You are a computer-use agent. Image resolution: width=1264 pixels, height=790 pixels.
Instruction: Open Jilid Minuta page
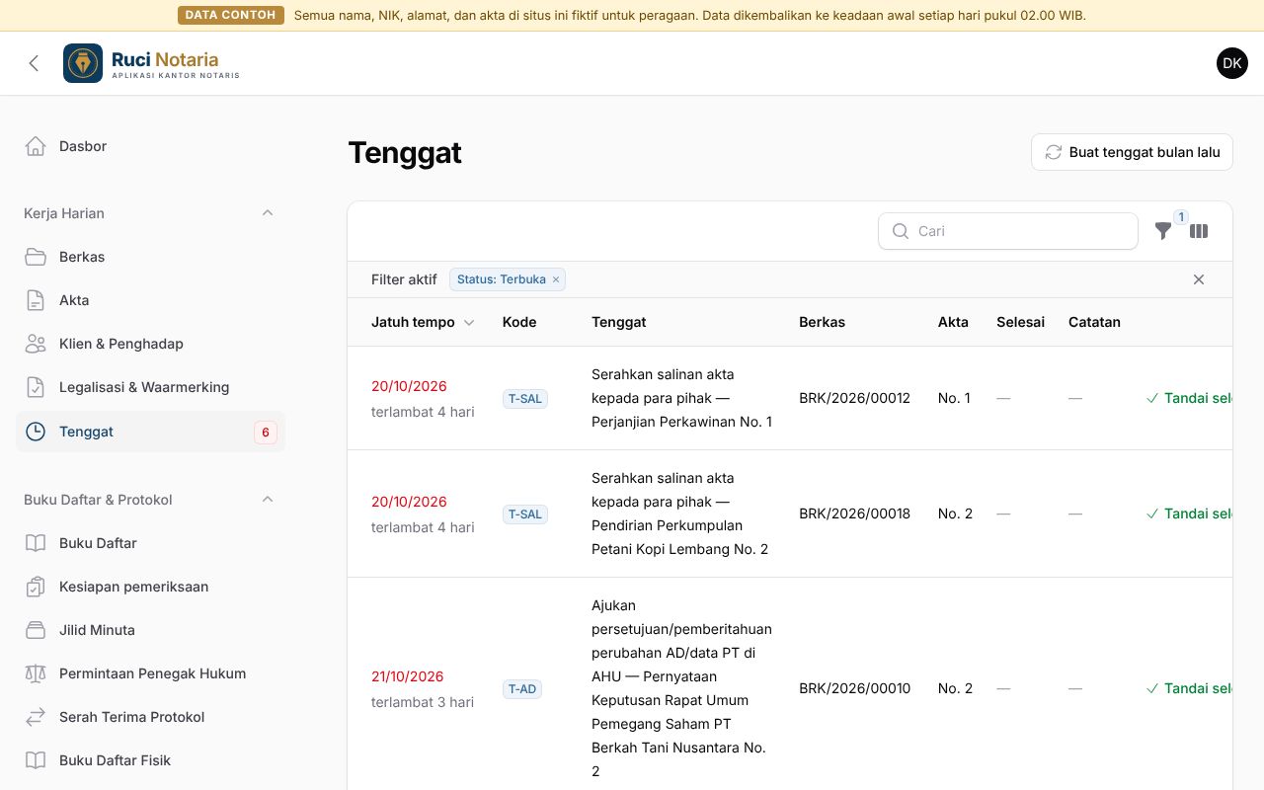(x=151, y=630)
